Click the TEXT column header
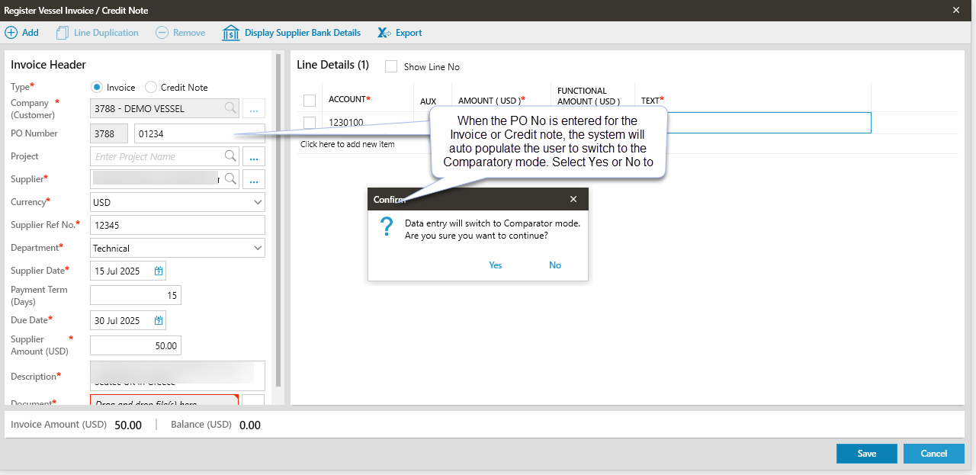 coord(652,100)
